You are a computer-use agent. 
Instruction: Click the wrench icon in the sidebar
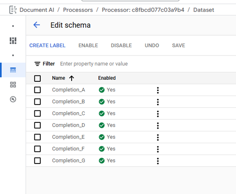[x=13, y=99]
